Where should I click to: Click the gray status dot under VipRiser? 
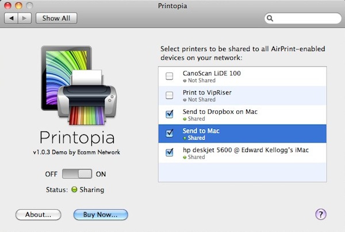point(185,100)
